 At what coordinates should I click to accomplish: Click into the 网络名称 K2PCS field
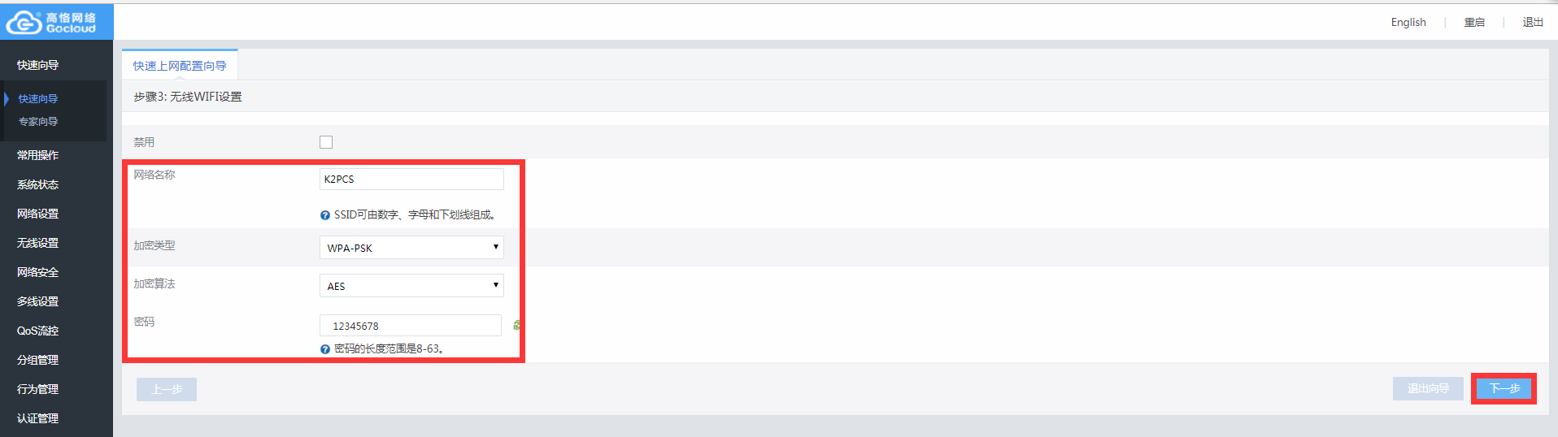pyautogui.click(x=411, y=179)
